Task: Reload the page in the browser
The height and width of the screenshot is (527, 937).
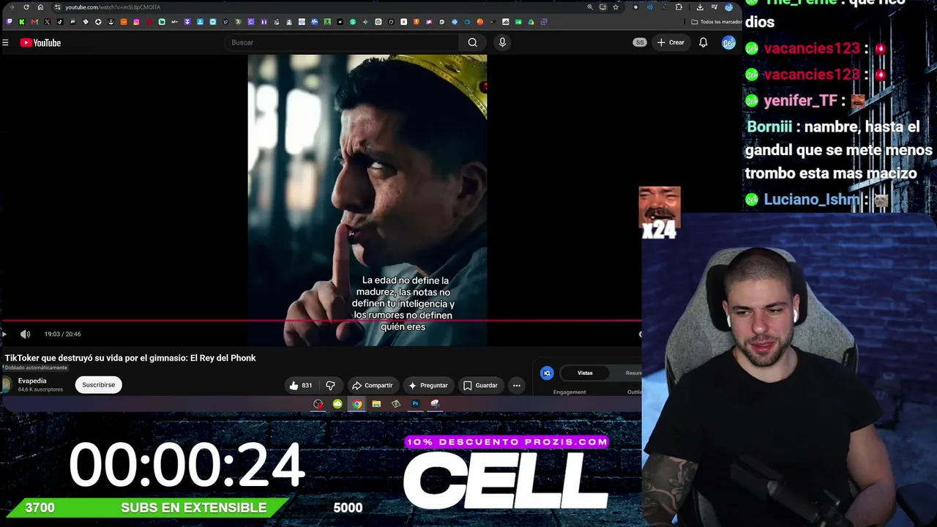Action: [x=26, y=7]
